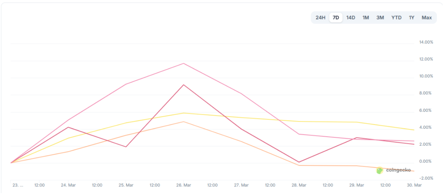
Task: Click the 26. Mar x-axis label
Action: click(x=183, y=185)
